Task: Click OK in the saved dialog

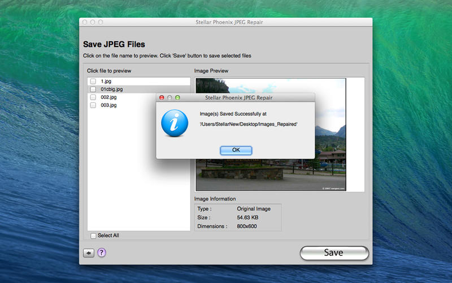Action: coord(236,150)
